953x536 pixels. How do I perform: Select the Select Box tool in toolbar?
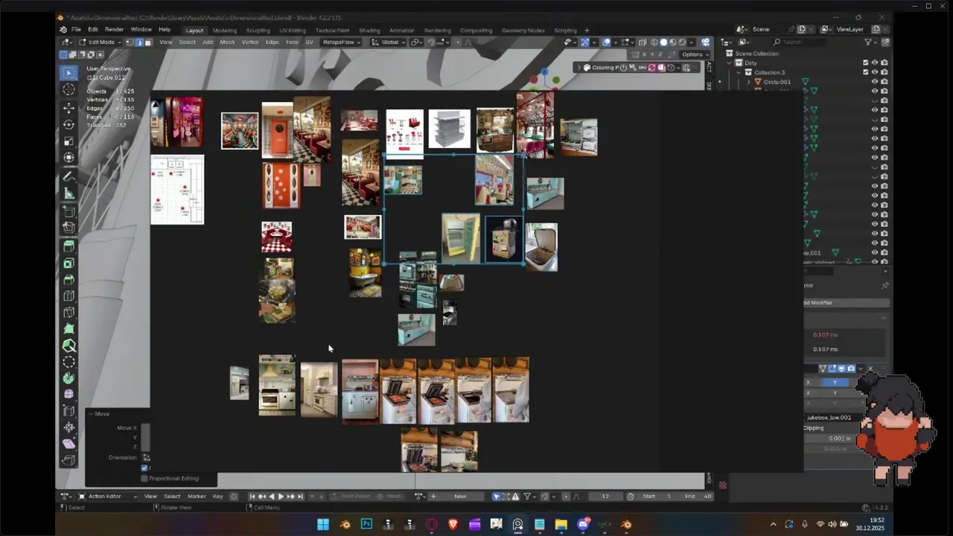68,72
